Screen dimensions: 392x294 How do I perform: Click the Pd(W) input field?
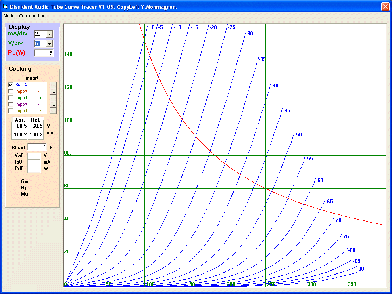point(44,53)
